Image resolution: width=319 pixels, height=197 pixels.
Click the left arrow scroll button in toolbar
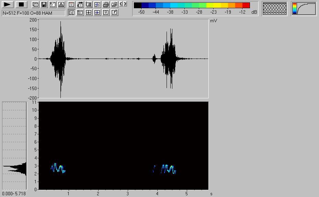(121, 4)
